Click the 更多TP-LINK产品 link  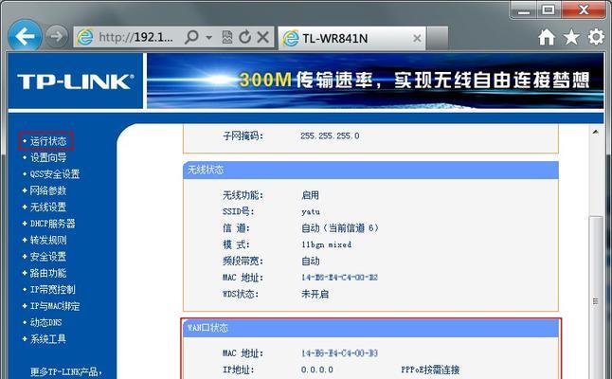[66, 371]
